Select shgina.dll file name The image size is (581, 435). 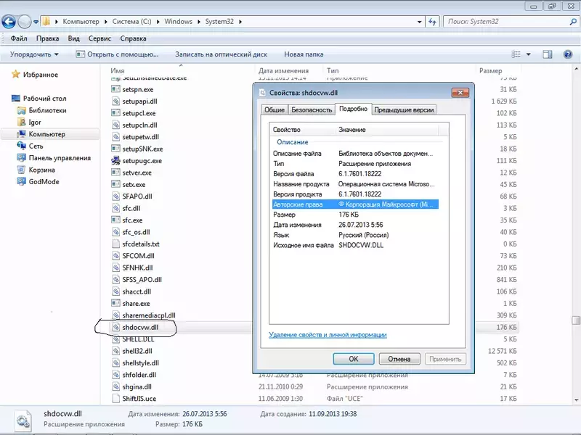[137, 386]
